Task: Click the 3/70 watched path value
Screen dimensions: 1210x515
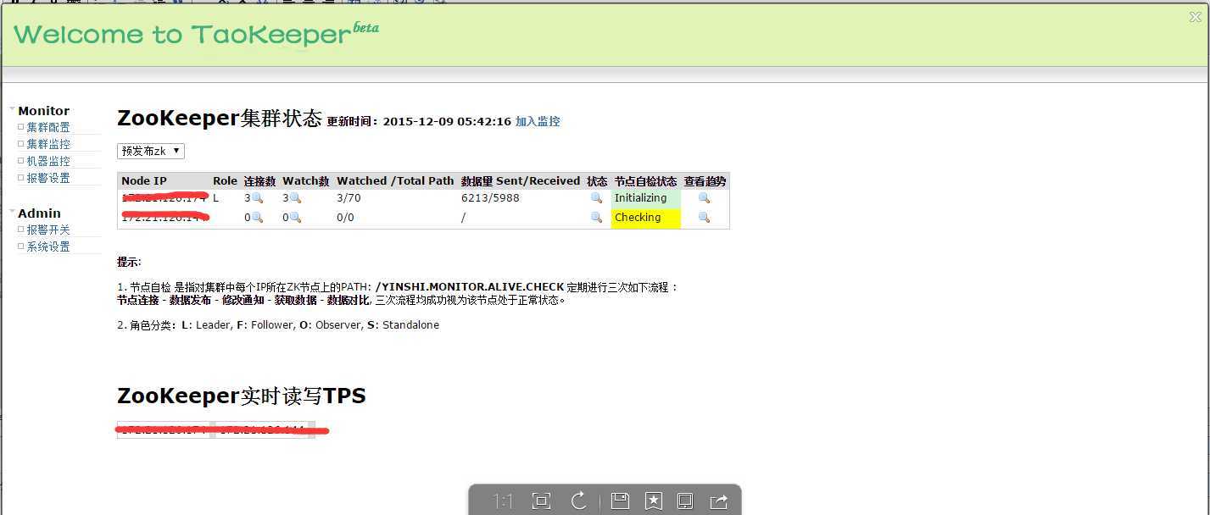Action: [x=349, y=198]
